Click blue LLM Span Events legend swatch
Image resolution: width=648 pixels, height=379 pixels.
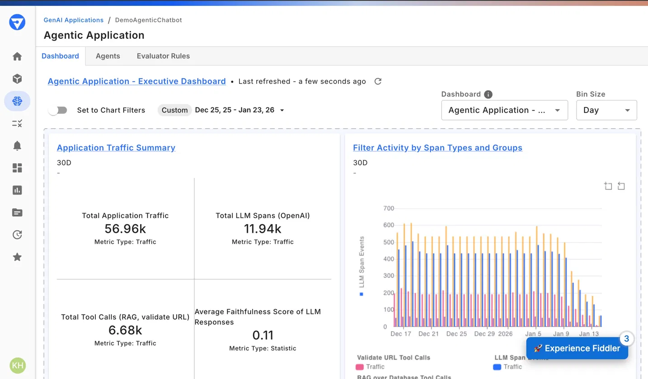click(x=497, y=367)
